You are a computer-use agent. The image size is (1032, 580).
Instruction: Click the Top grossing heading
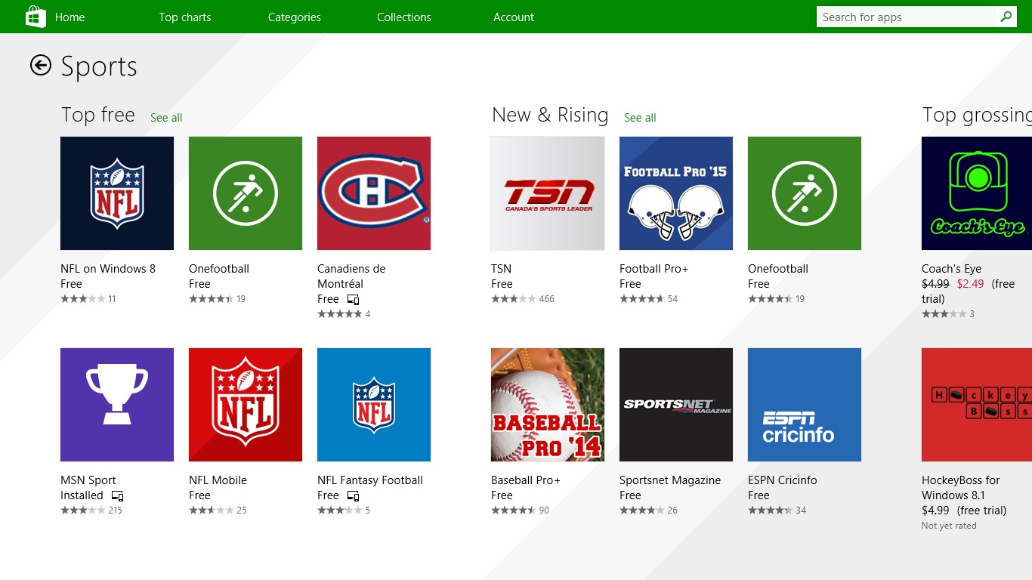pyautogui.click(x=977, y=115)
